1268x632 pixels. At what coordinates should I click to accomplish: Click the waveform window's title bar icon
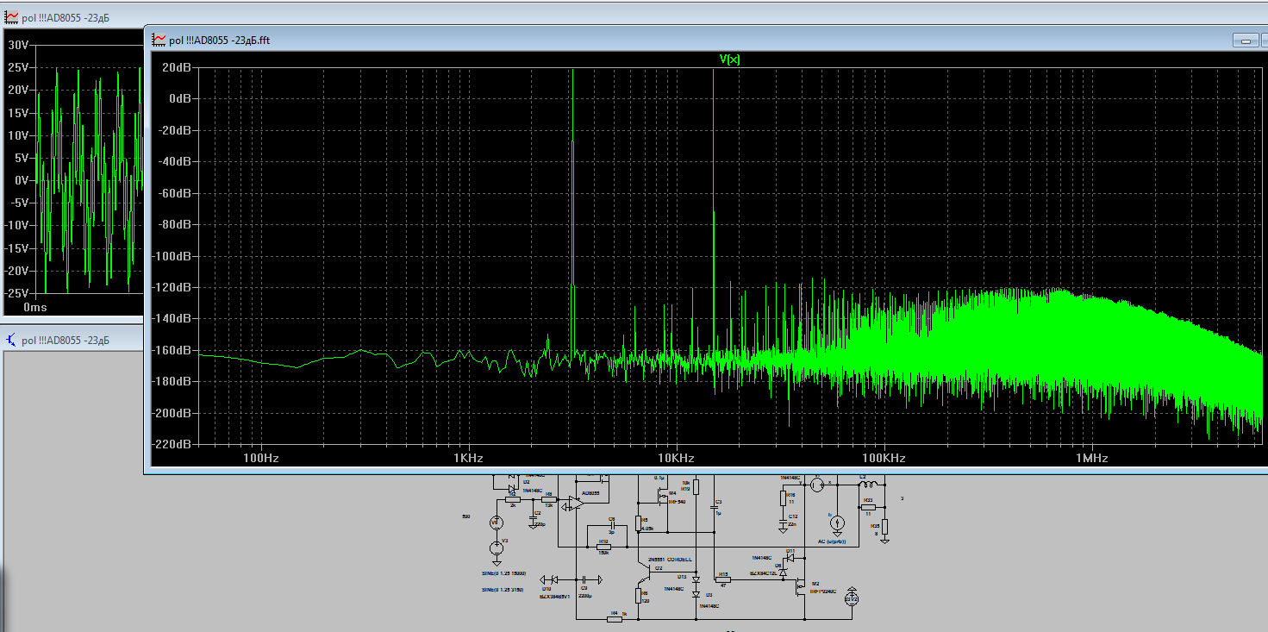pyautogui.click(x=12, y=17)
